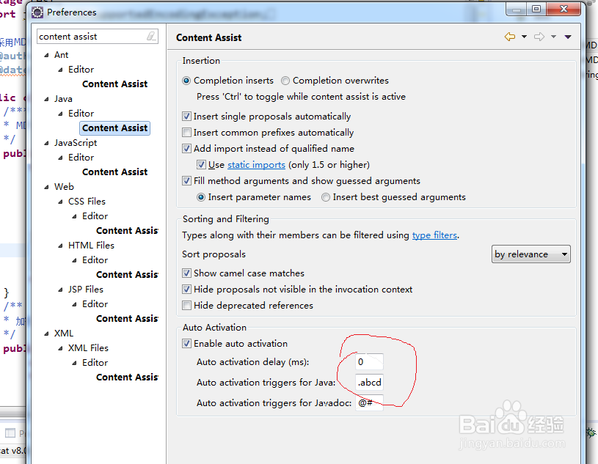Select Content Assist under HTML Files Editor
This screenshot has width=598, height=464.
point(127,275)
